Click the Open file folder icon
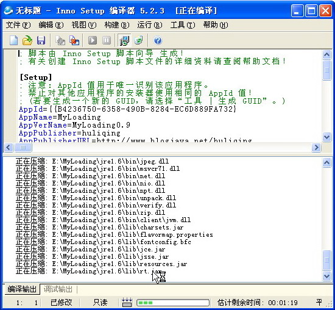 (27, 40)
